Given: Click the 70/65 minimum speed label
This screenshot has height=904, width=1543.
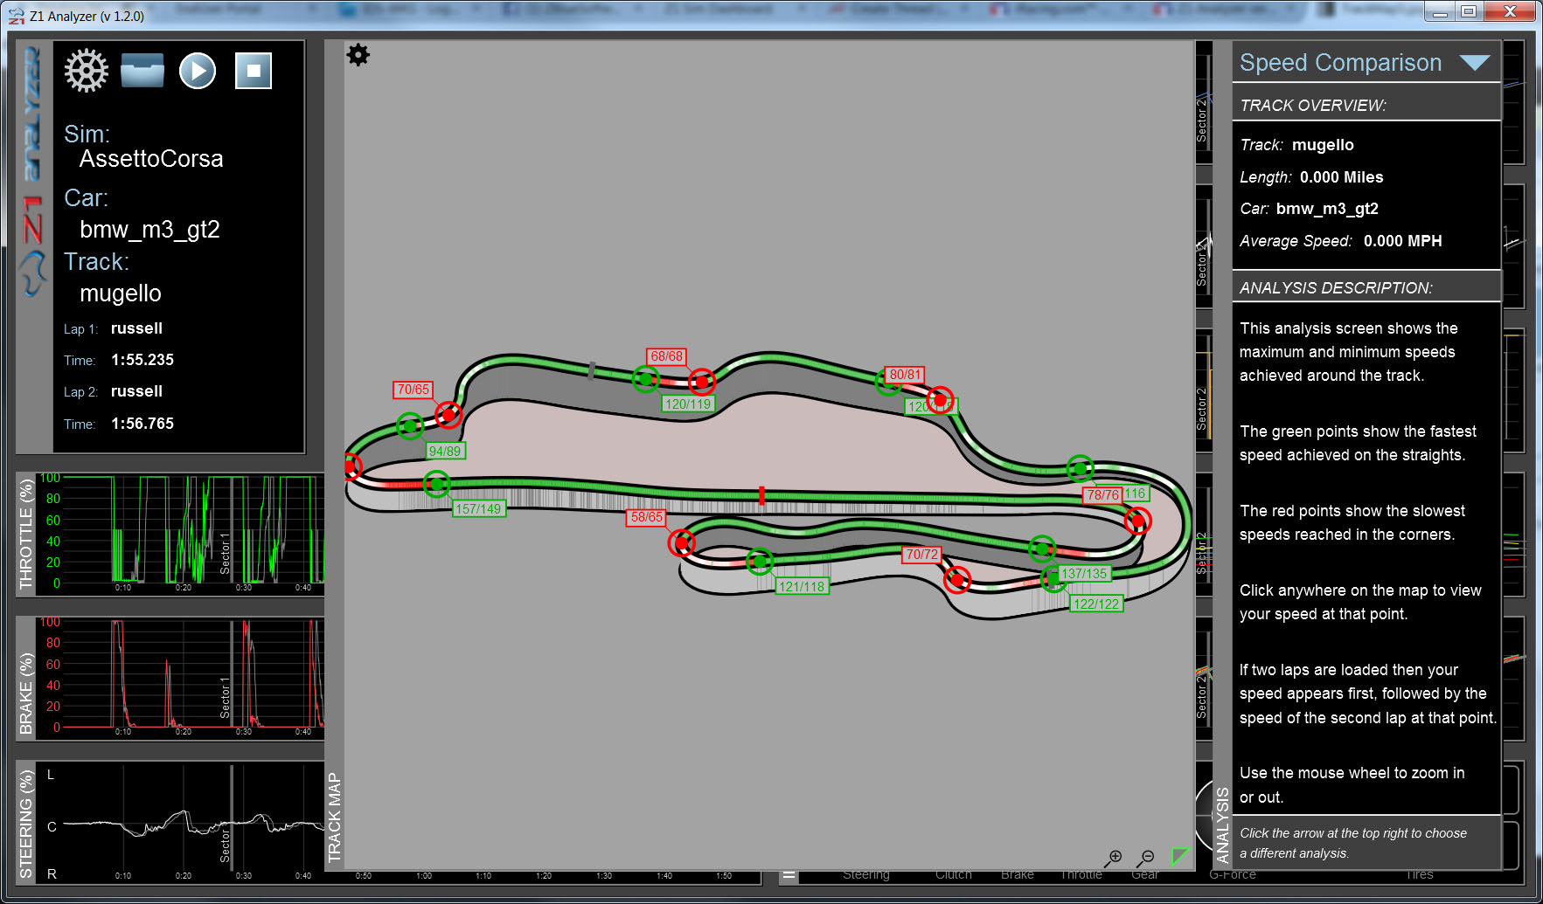Looking at the screenshot, I should (x=414, y=390).
